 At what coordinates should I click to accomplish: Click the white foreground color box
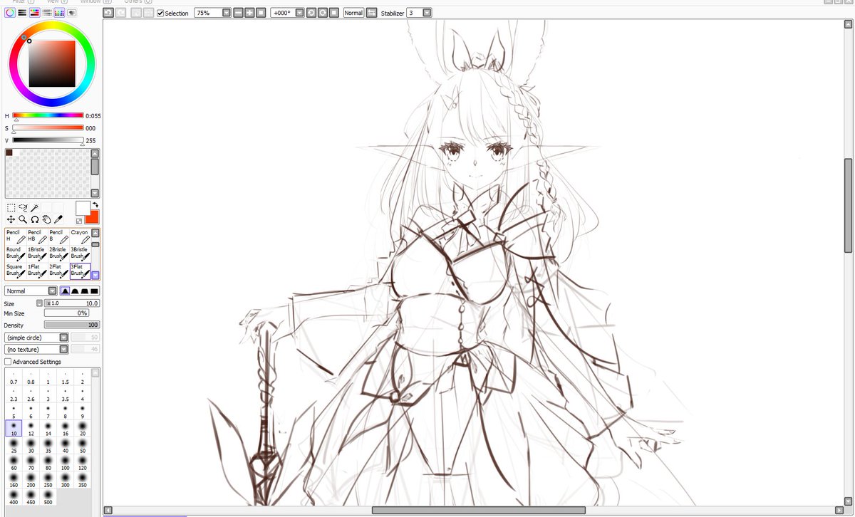[83, 207]
